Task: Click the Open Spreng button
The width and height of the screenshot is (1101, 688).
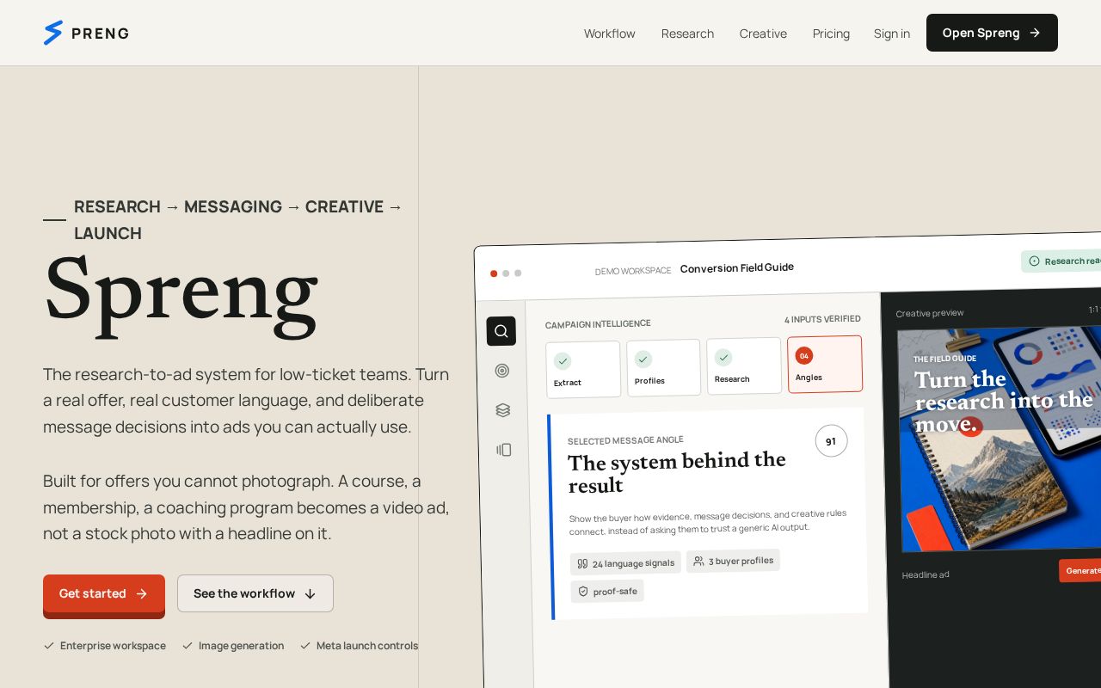Action: [x=992, y=33]
